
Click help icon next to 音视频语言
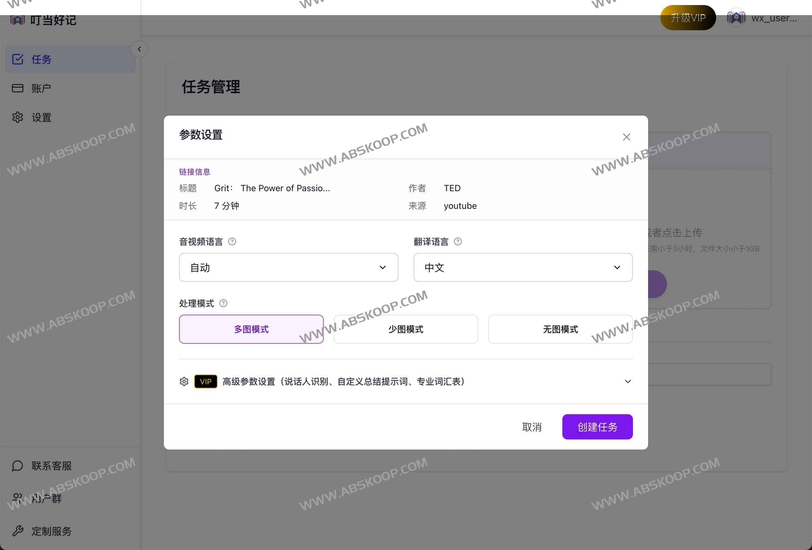[232, 242]
